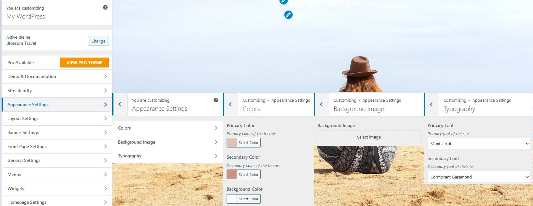Open Appearance Settings section
This screenshot has height=206, width=533.
pyautogui.click(x=57, y=105)
